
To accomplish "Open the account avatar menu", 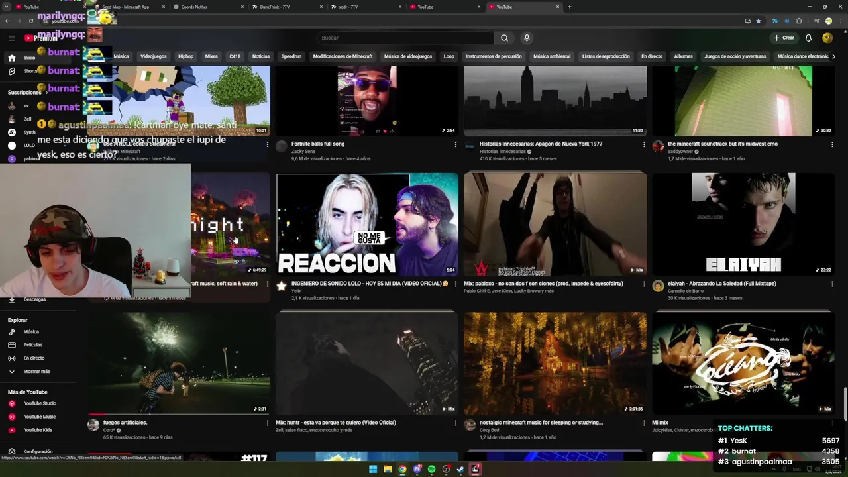I will tap(827, 38).
